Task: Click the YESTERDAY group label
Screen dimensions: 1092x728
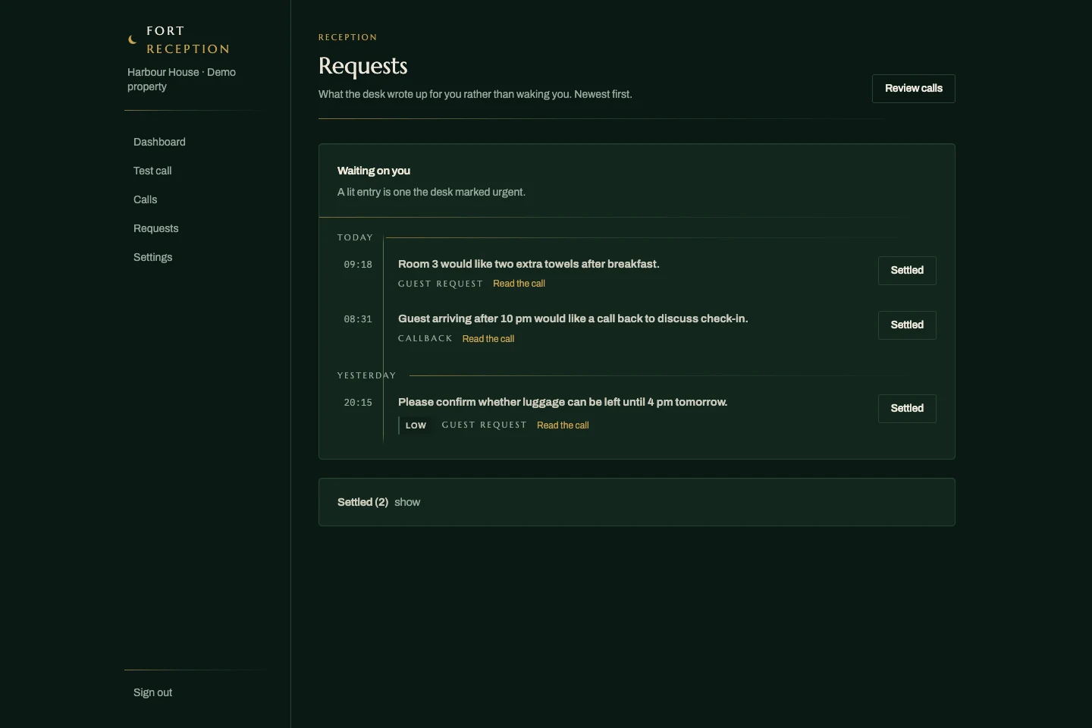Action: click(366, 375)
